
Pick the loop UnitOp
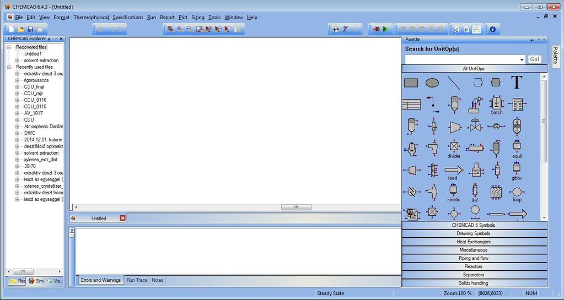tap(517, 194)
